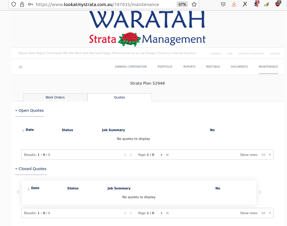Click the Change Password link
This screenshot has height=226, width=287.
coord(251,53)
